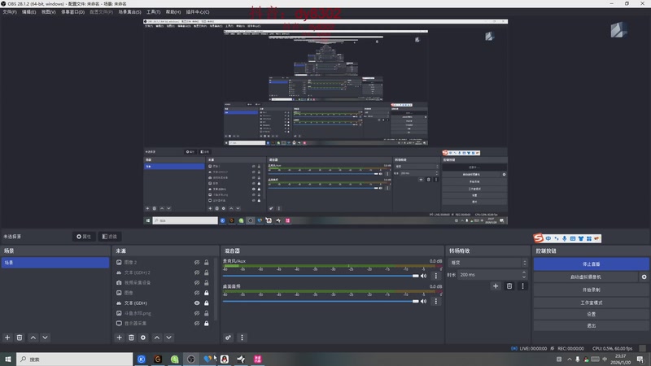
Task: Open the 编辑(E) menu
Action: pos(28,12)
